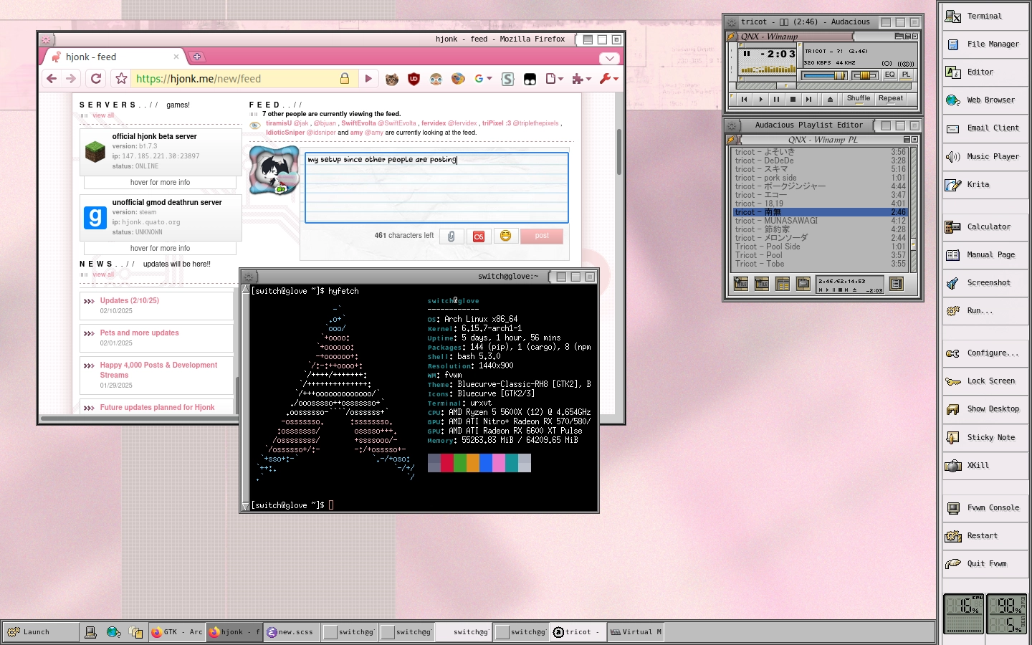Image resolution: width=1032 pixels, height=645 pixels.
Task: Stop playback in Audacious main window
Action: pyautogui.click(x=793, y=100)
